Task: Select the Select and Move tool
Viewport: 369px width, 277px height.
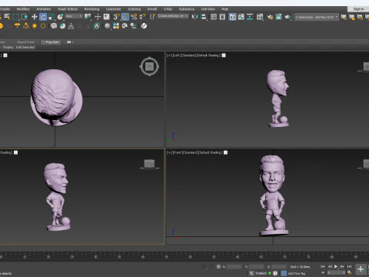Action: [x=35, y=17]
